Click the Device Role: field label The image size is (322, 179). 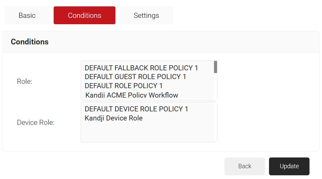pyautogui.click(x=35, y=122)
